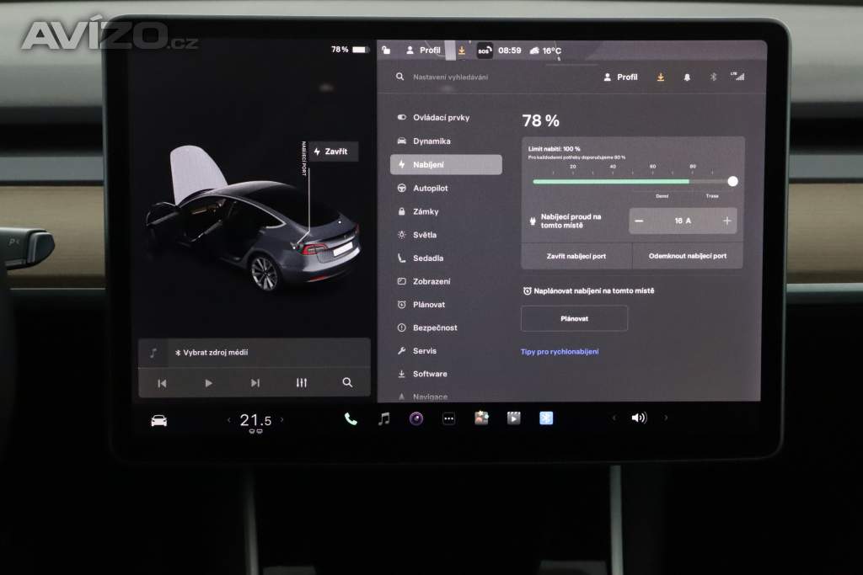Click the 78 % battery indicator at top
This screenshot has height=575, width=863.
point(349,50)
